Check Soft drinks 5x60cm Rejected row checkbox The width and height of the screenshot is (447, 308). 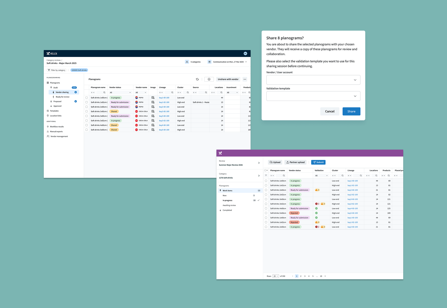pyautogui.click(x=266, y=213)
